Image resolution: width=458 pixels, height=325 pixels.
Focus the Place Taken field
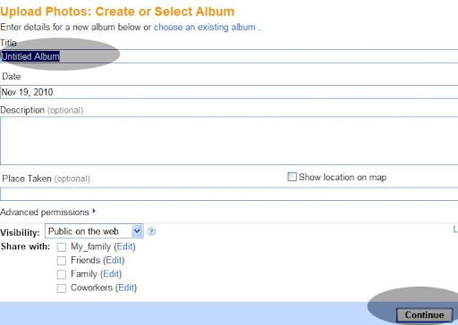(x=229, y=194)
